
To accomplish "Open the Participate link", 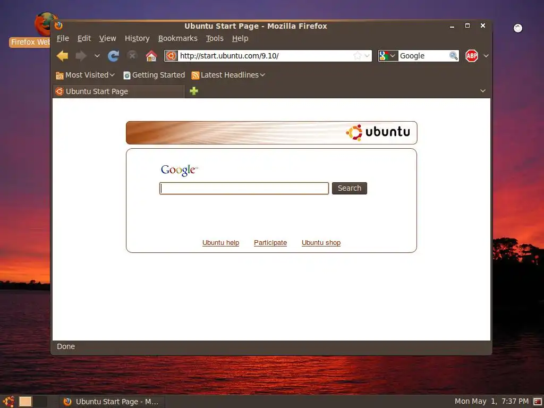I will point(270,242).
